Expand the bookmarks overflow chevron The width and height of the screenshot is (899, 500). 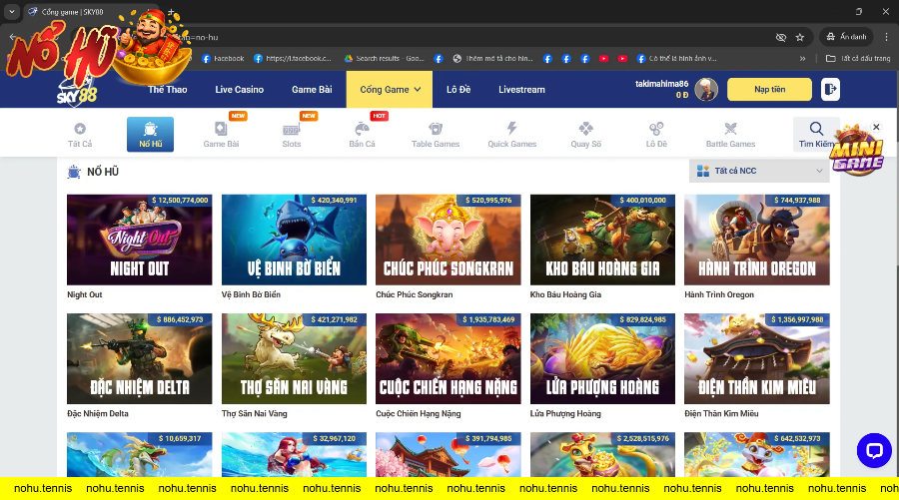click(x=803, y=59)
